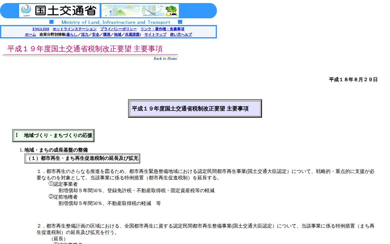Click the Back to Home link
This screenshot has height=244, width=390.
click(165, 59)
